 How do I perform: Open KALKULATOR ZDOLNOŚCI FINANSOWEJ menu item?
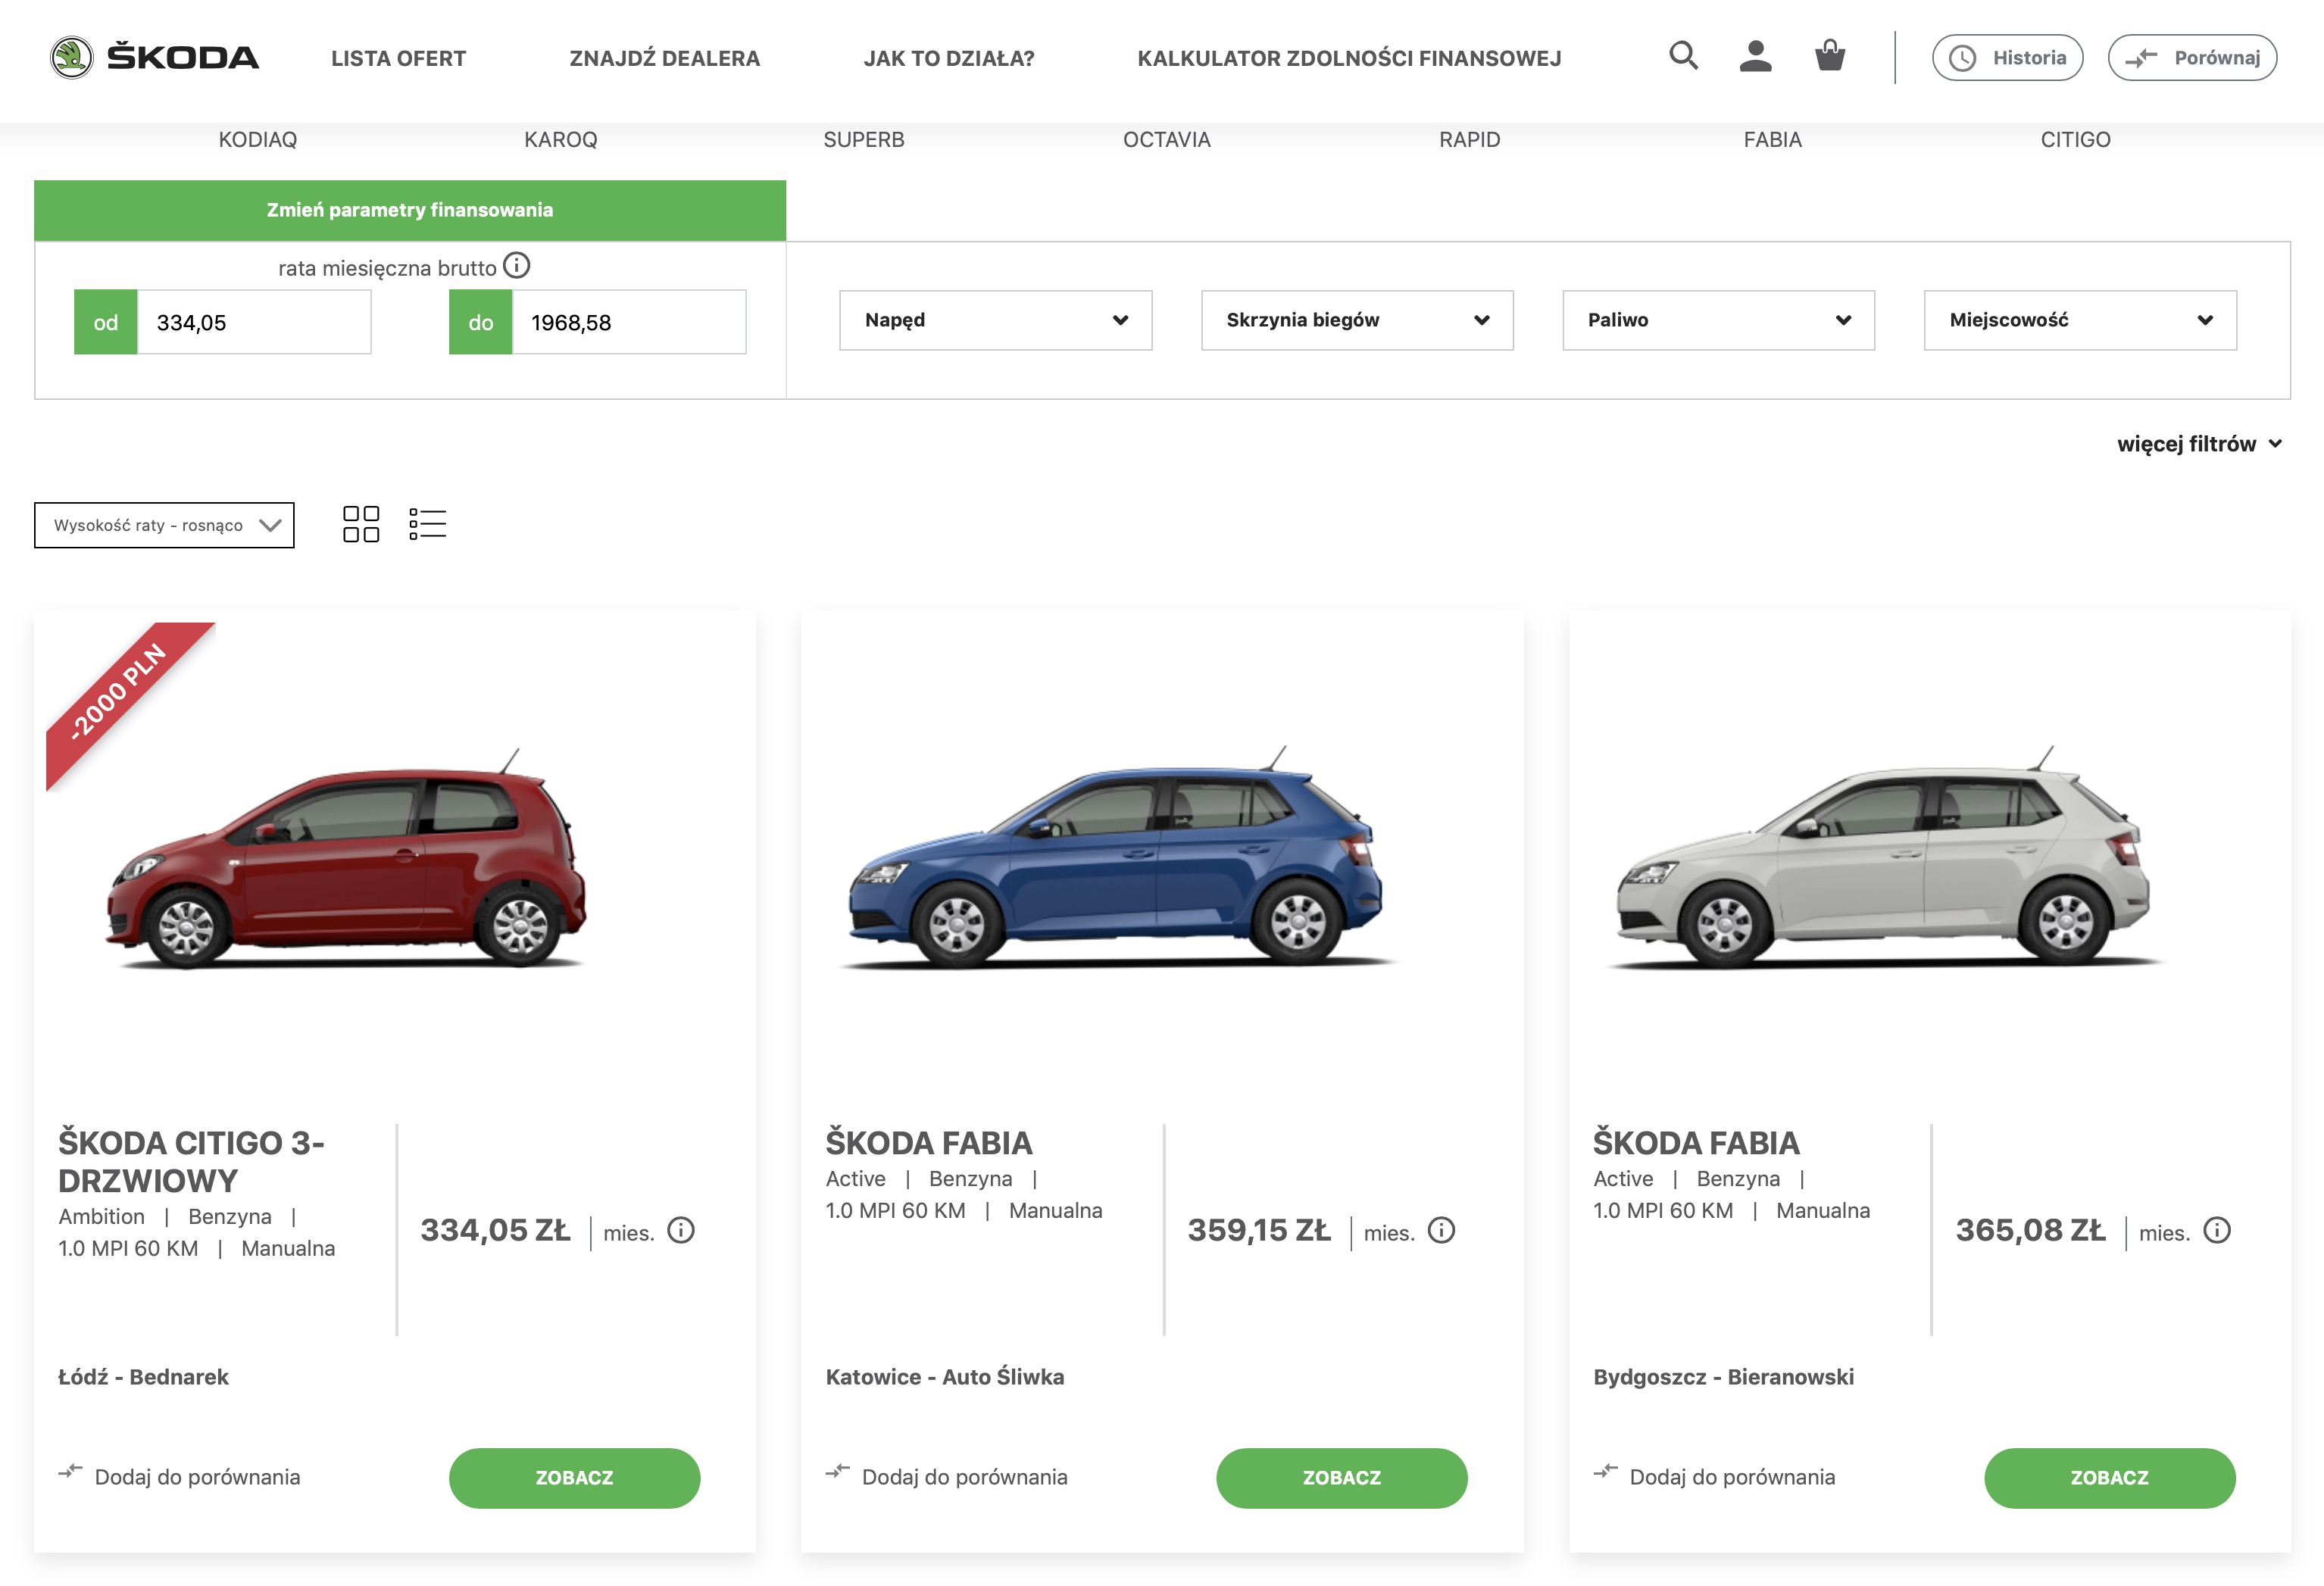(1349, 58)
